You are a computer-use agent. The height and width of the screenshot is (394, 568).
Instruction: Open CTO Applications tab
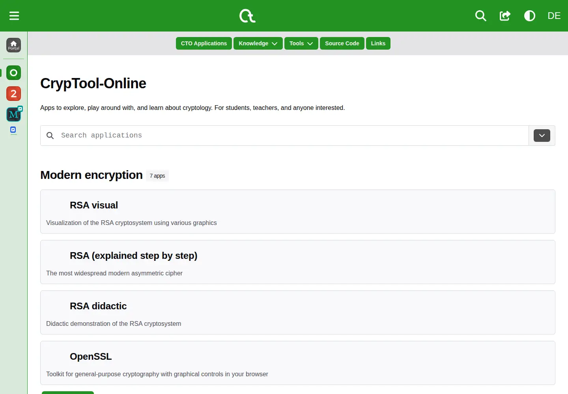pos(204,43)
